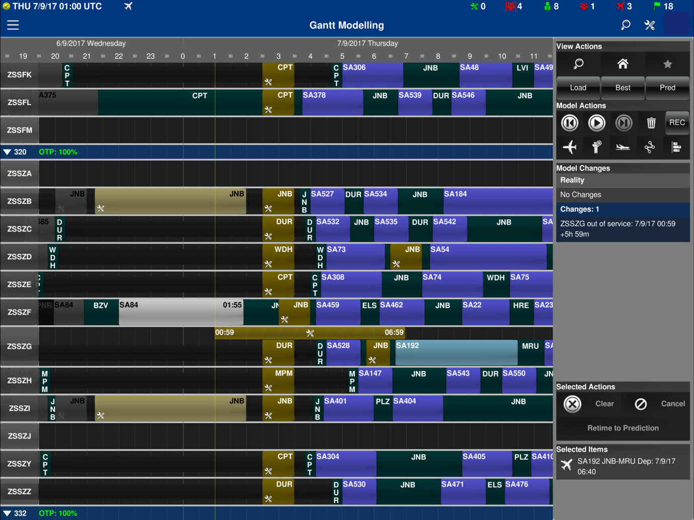The width and height of the screenshot is (694, 520).
Task: Collapse the 332 fleet group
Action: point(8,513)
